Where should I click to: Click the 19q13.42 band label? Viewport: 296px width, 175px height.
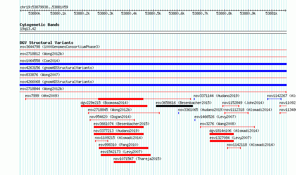[x=28, y=29]
